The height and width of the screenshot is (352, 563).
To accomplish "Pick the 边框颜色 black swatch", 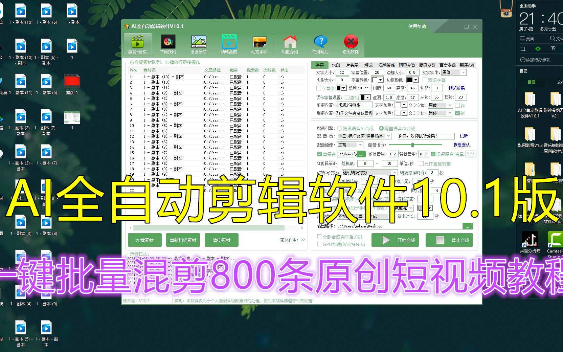I will click(x=410, y=80).
